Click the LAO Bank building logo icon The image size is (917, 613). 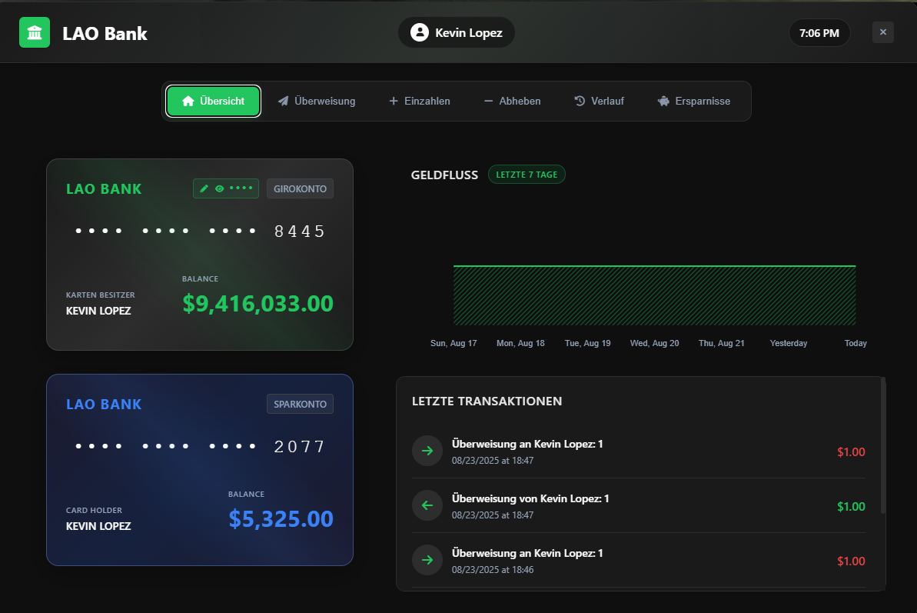35,32
